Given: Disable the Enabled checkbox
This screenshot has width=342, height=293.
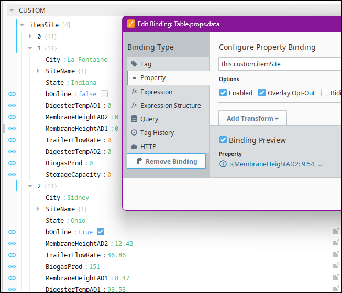Looking at the screenshot, I should click(224, 93).
